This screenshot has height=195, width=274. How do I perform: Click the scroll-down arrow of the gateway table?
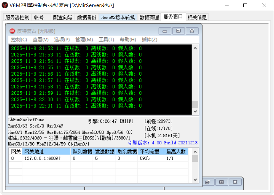[x=195, y=179]
